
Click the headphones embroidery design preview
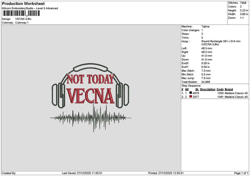[90, 98]
